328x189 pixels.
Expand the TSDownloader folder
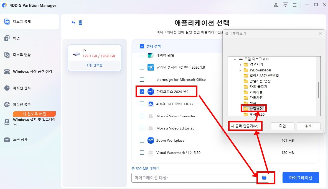[x=240, y=70]
